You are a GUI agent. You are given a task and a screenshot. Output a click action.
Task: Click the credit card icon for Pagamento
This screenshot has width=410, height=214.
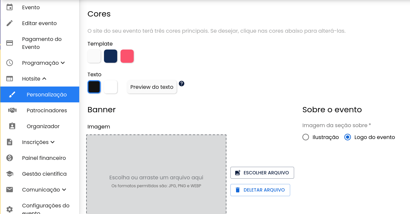tap(10, 43)
